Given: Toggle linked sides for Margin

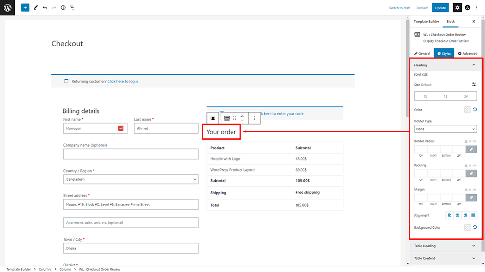Looking at the screenshot, I should click(x=471, y=198).
